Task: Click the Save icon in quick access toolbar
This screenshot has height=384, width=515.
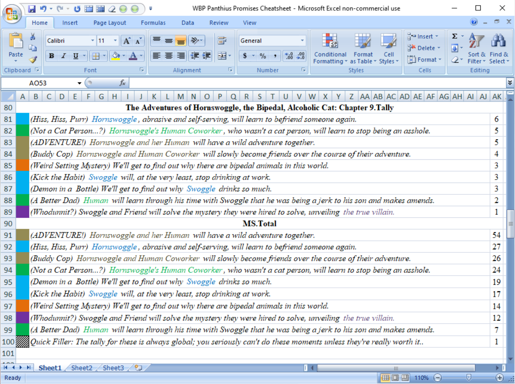Action: click(x=32, y=9)
